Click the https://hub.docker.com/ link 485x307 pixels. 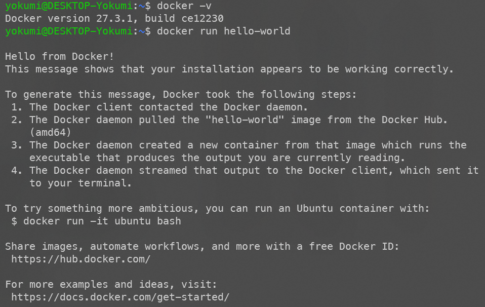80,259
